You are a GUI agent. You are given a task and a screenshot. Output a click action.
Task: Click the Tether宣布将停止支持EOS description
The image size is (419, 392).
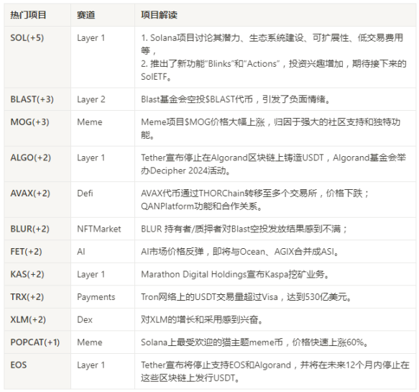275,371
